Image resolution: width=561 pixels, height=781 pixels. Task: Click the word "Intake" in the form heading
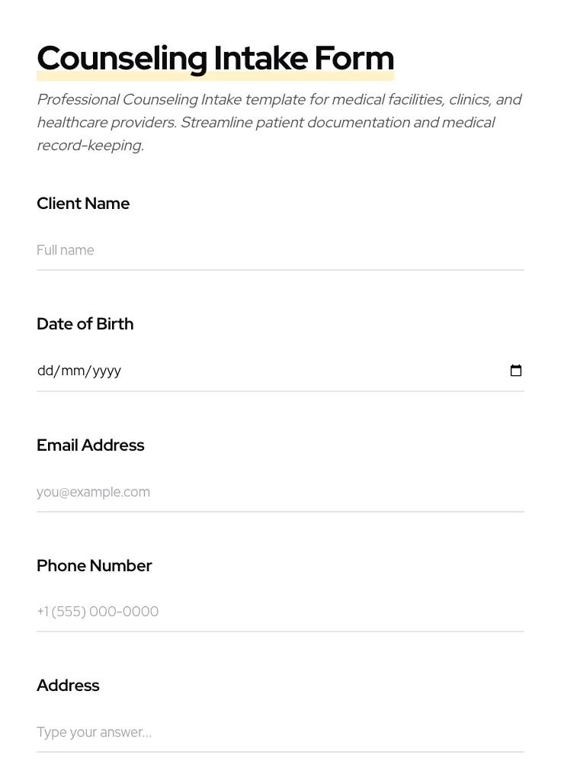[261, 59]
